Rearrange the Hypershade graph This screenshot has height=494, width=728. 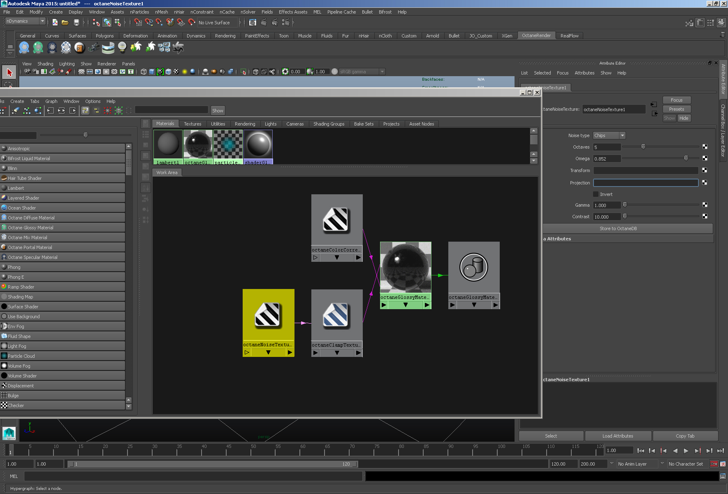[27, 110]
